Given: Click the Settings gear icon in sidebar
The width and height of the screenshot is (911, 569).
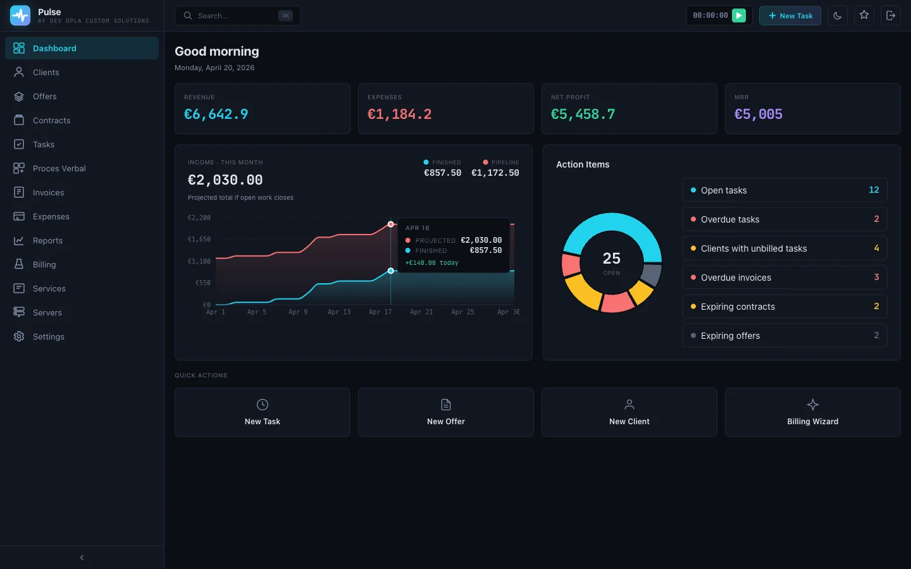Looking at the screenshot, I should (19, 336).
